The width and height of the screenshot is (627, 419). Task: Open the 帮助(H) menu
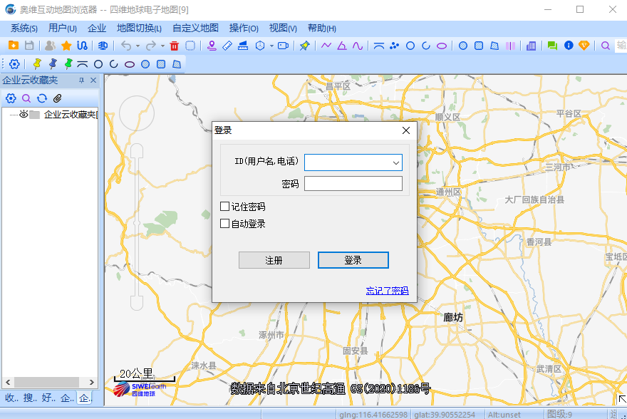coord(321,29)
